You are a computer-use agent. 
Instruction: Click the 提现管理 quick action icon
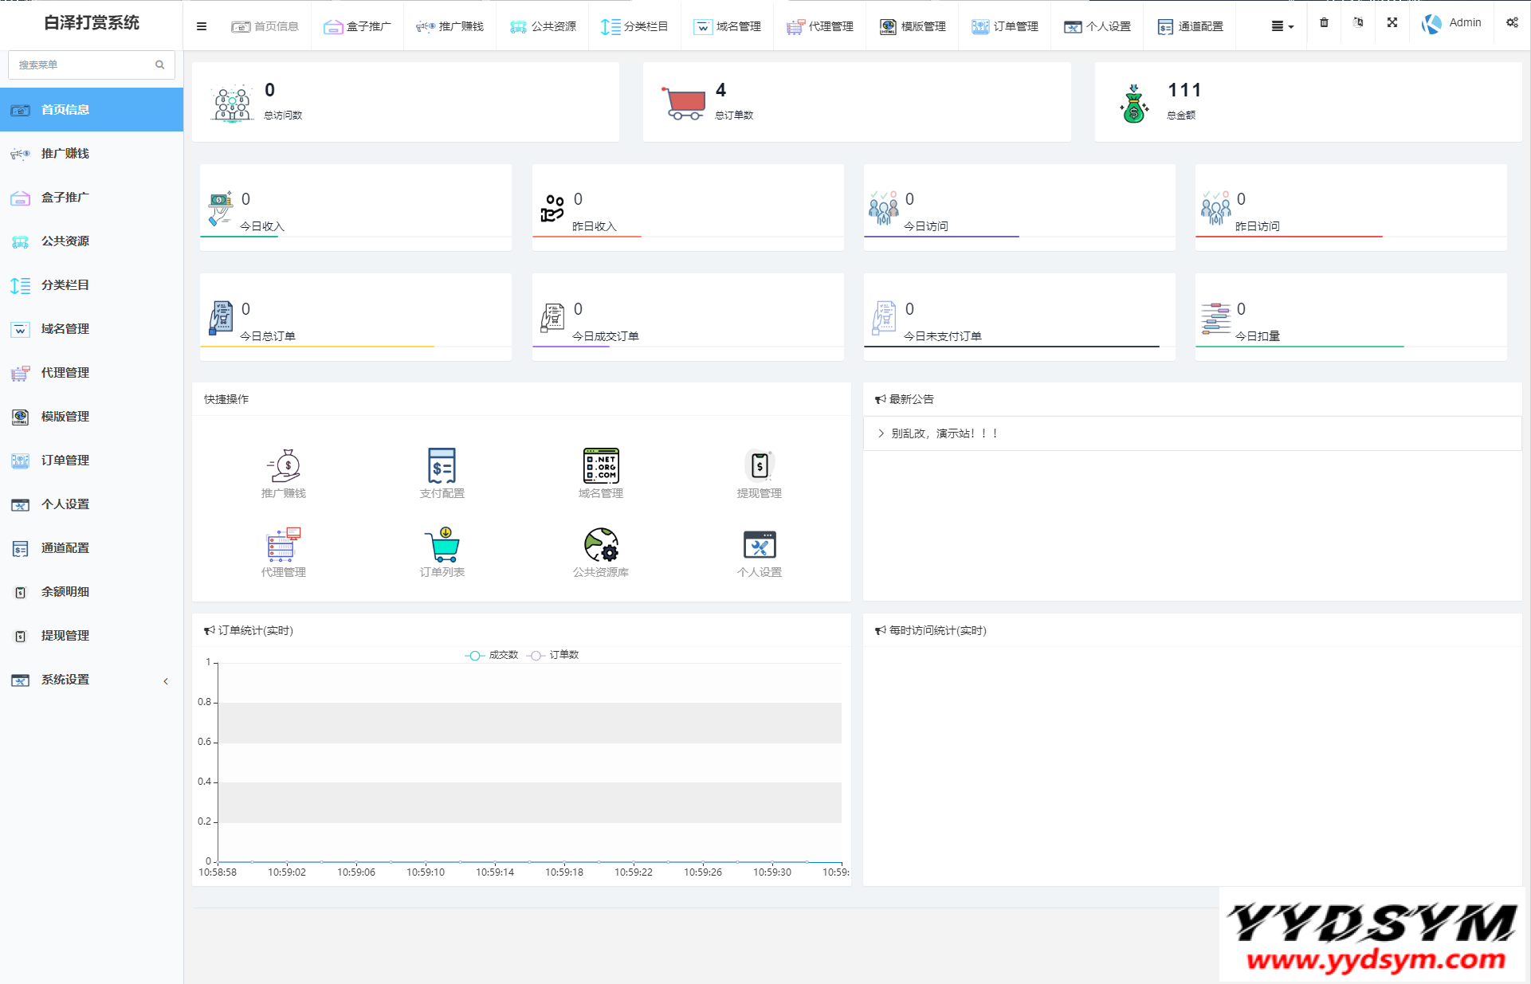click(x=759, y=466)
